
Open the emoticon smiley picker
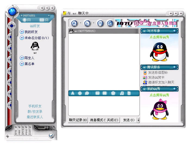tap(80, 93)
